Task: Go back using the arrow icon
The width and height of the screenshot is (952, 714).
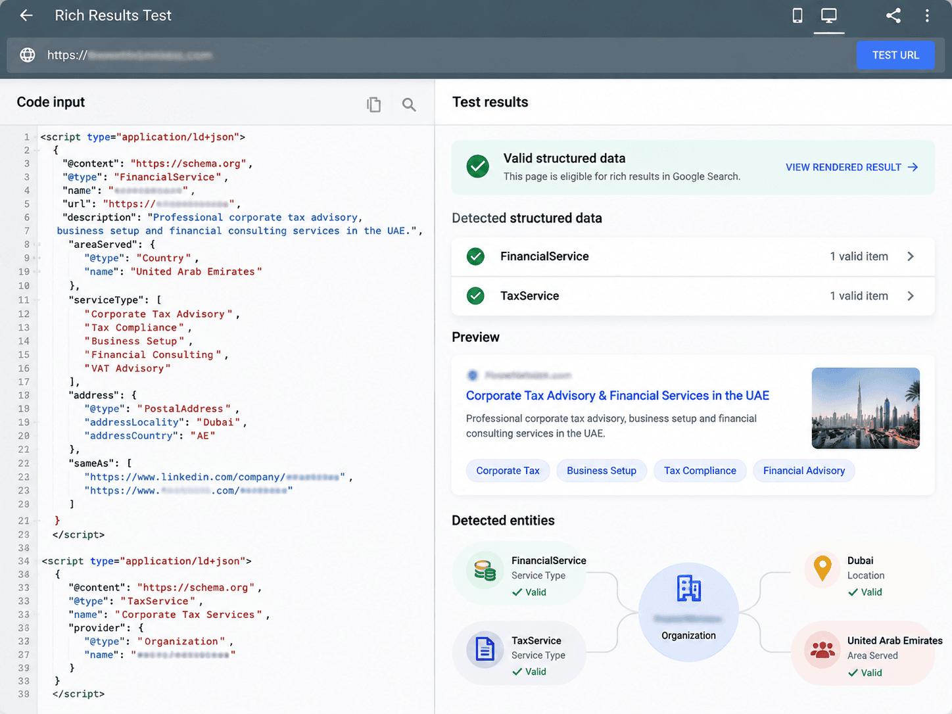Action: [x=26, y=15]
